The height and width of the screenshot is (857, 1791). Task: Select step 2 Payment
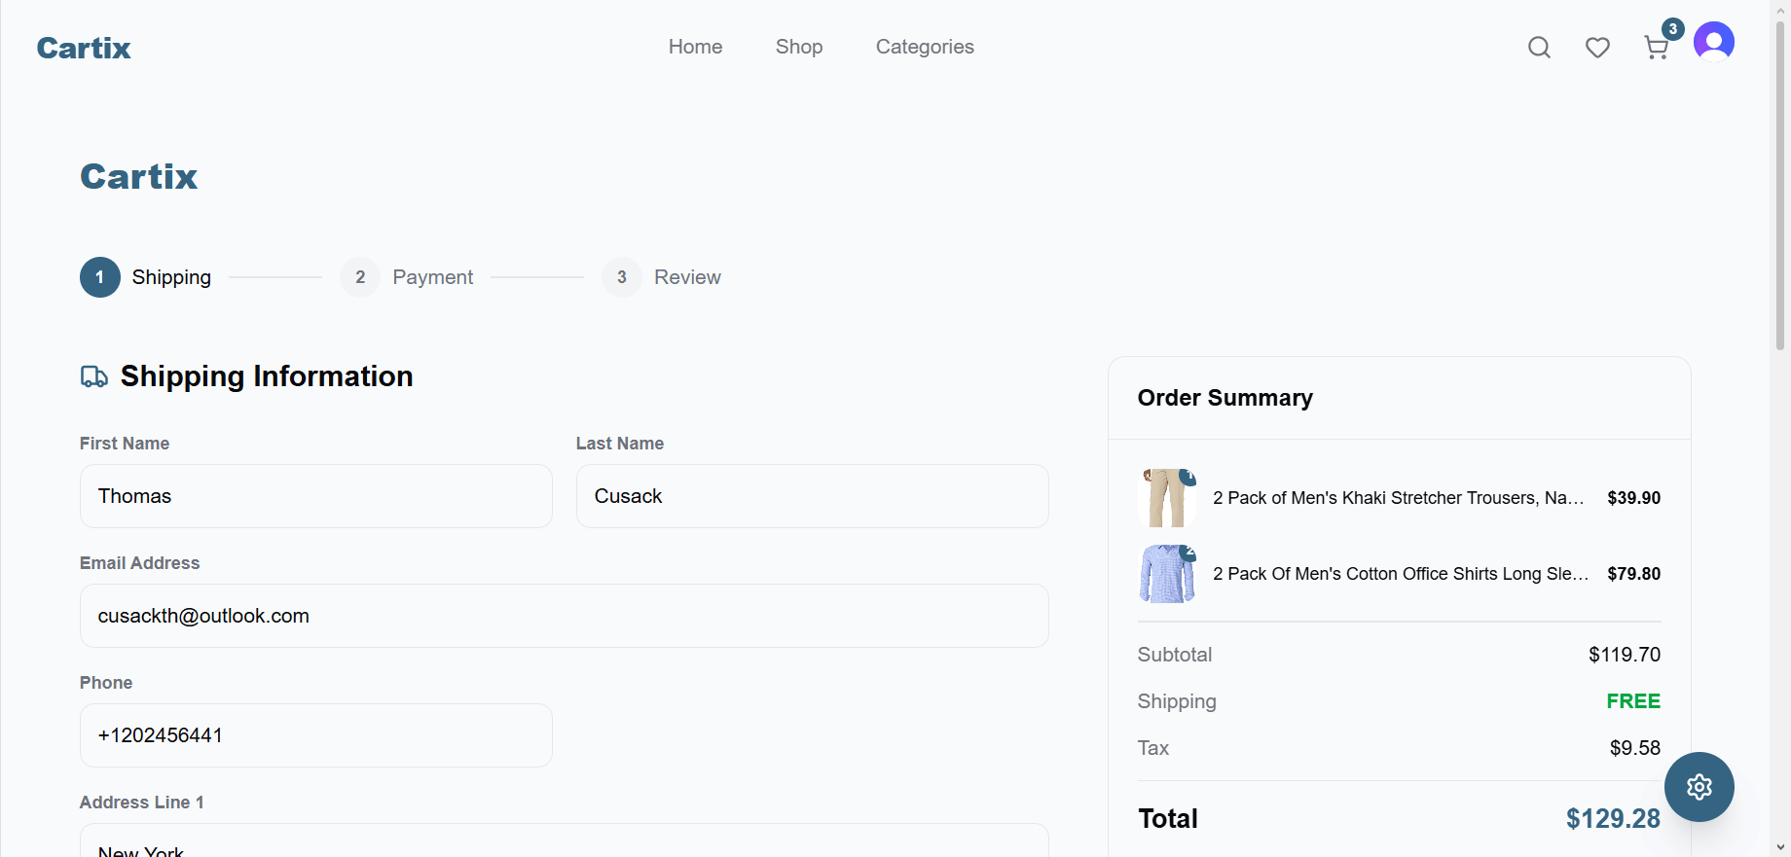point(407,277)
